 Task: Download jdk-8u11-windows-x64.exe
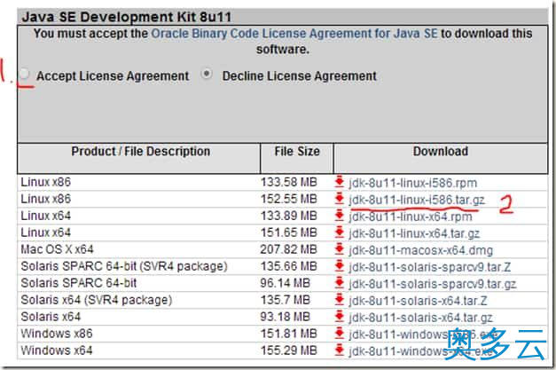coord(420,351)
